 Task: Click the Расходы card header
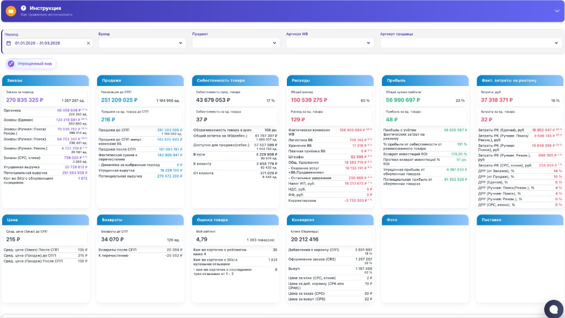(x=330, y=80)
